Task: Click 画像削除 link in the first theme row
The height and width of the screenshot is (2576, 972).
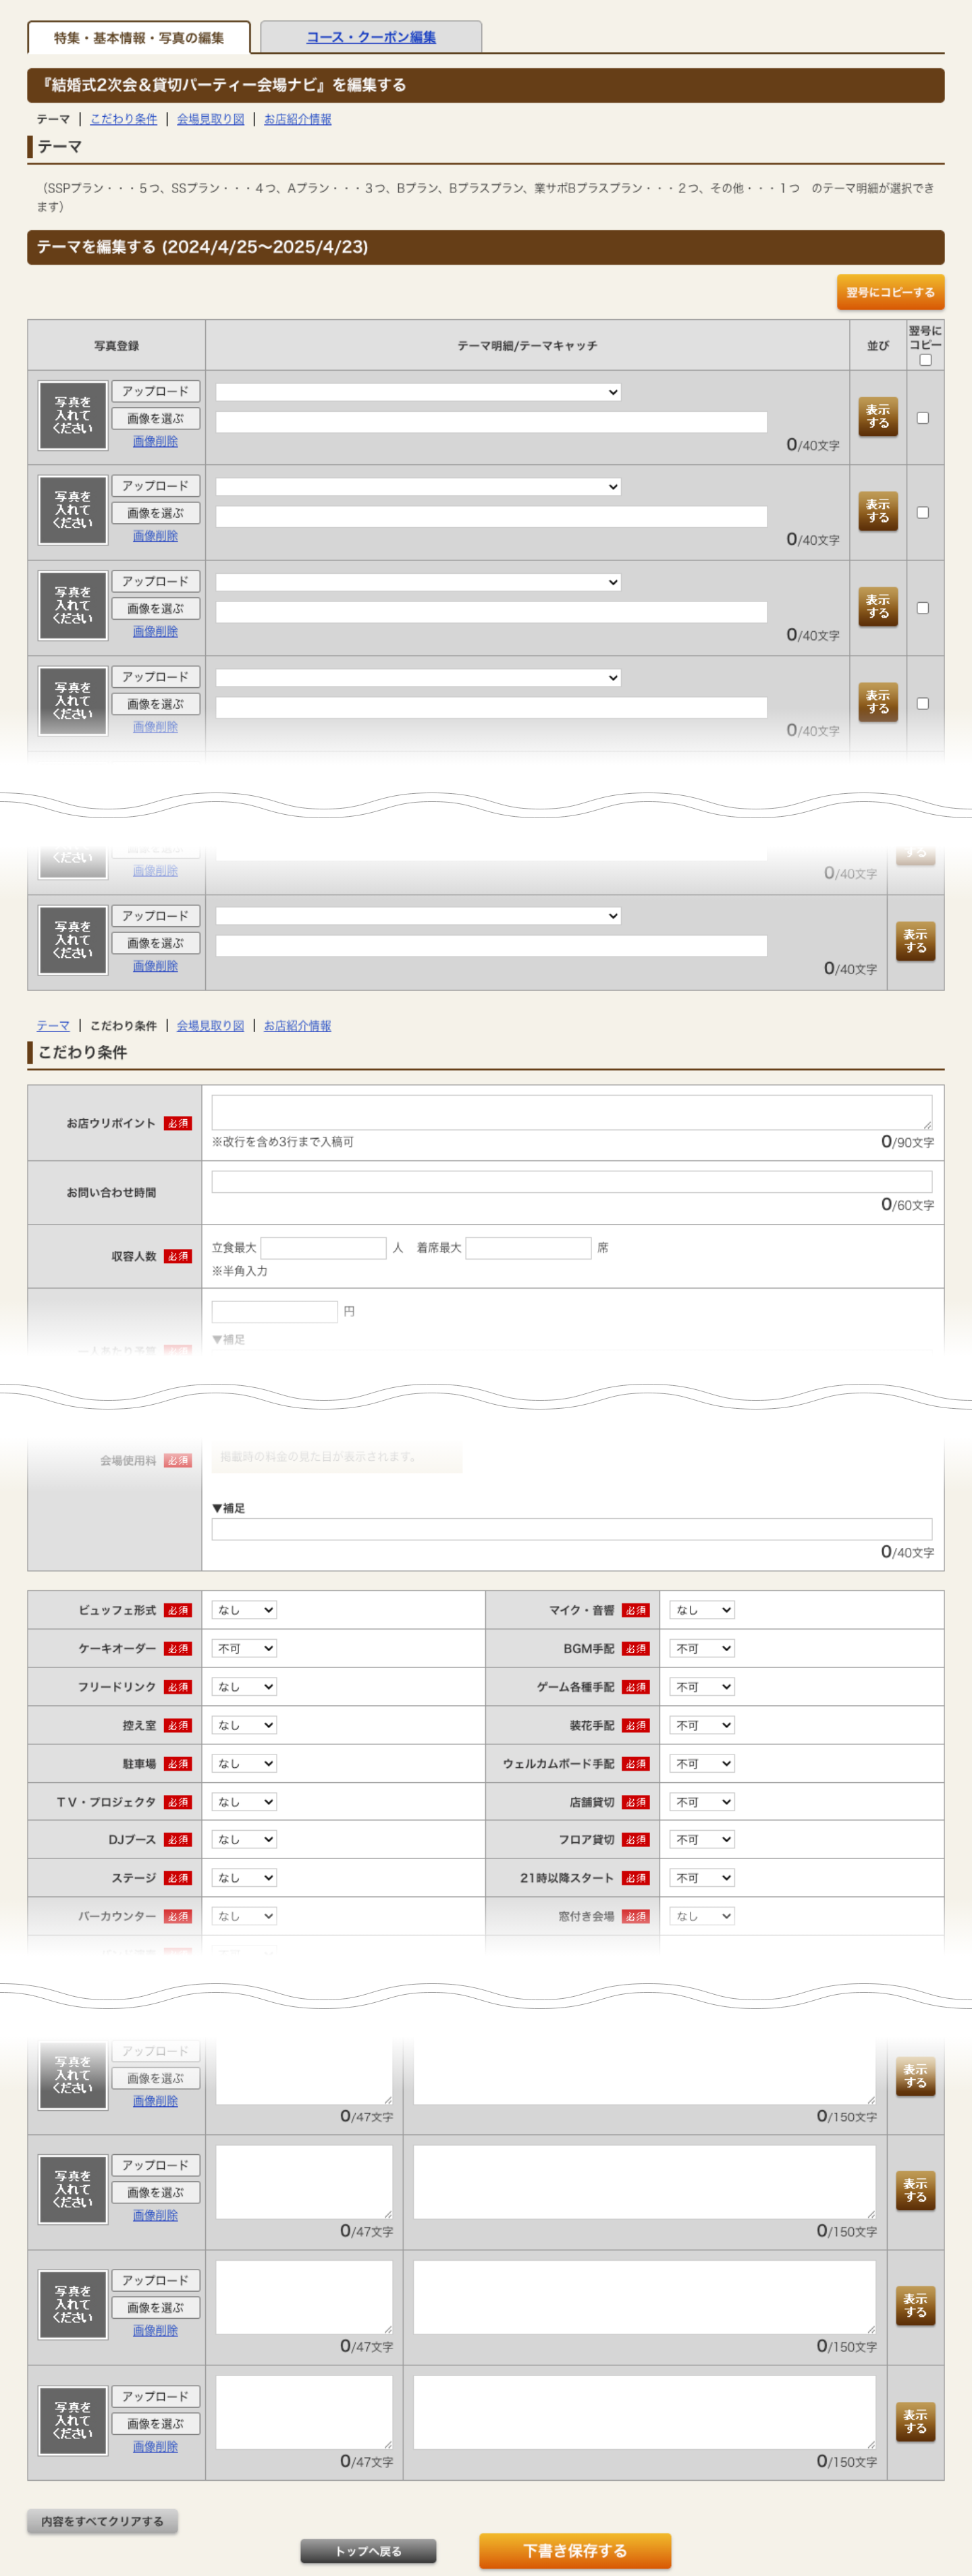Action: coord(155,441)
